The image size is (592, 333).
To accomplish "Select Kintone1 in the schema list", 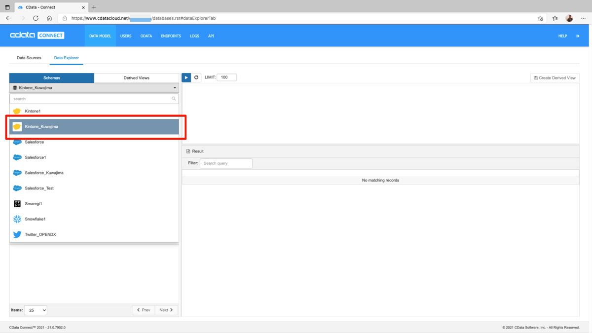I will pyautogui.click(x=94, y=111).
